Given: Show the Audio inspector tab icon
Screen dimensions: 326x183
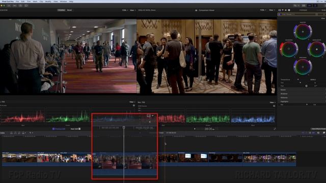Looking at the screenshot, I should coord(286,10).
